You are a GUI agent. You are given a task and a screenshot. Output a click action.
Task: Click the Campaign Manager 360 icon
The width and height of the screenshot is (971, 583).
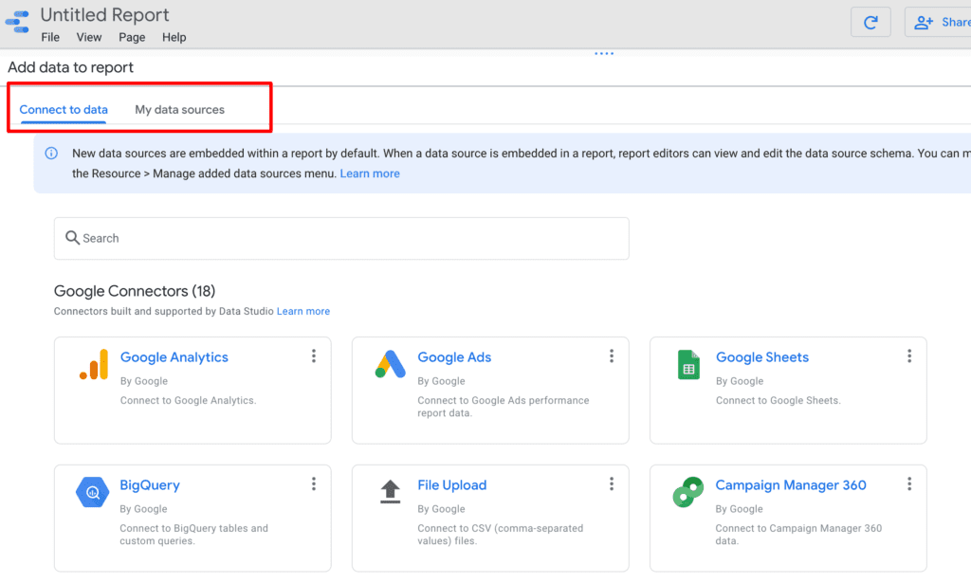coord(688,492)
